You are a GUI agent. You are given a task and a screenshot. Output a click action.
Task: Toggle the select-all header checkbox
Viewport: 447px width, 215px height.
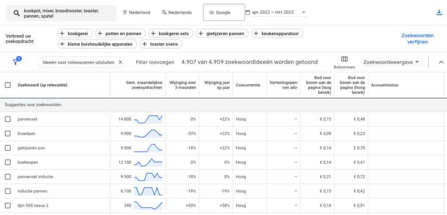click(x=8, y=85)
